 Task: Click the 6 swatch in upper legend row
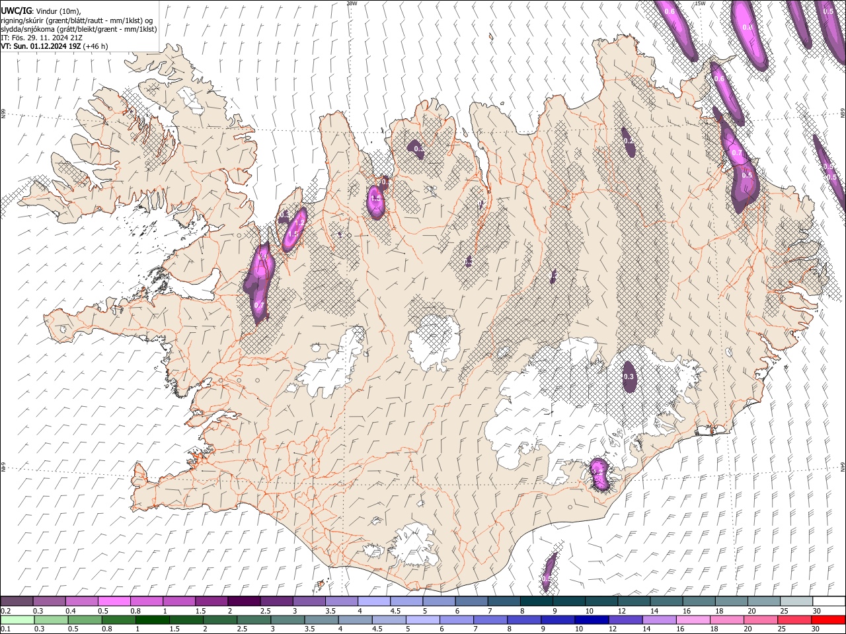[471, 601]
